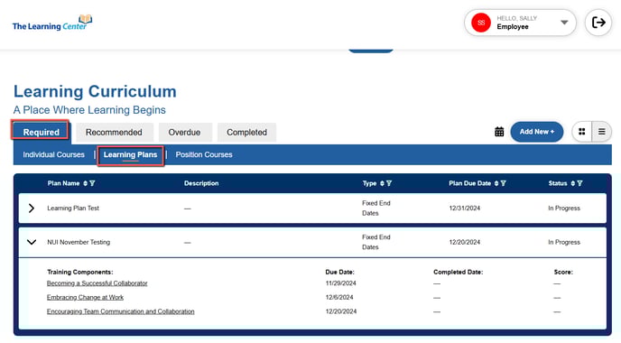This screenshot has height=343, width=621.
Task: Click Fixed End Dates for Learning Plan Test
Action: 376,208
